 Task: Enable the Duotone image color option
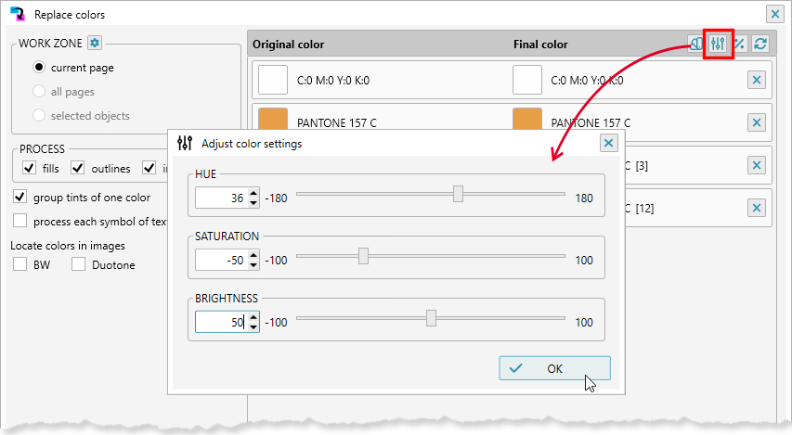(x=78, y=264)
